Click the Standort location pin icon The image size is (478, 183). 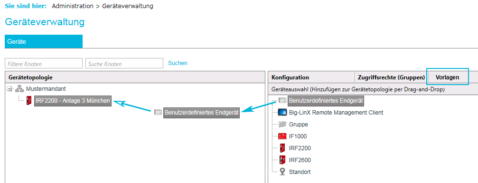point(282,172)
